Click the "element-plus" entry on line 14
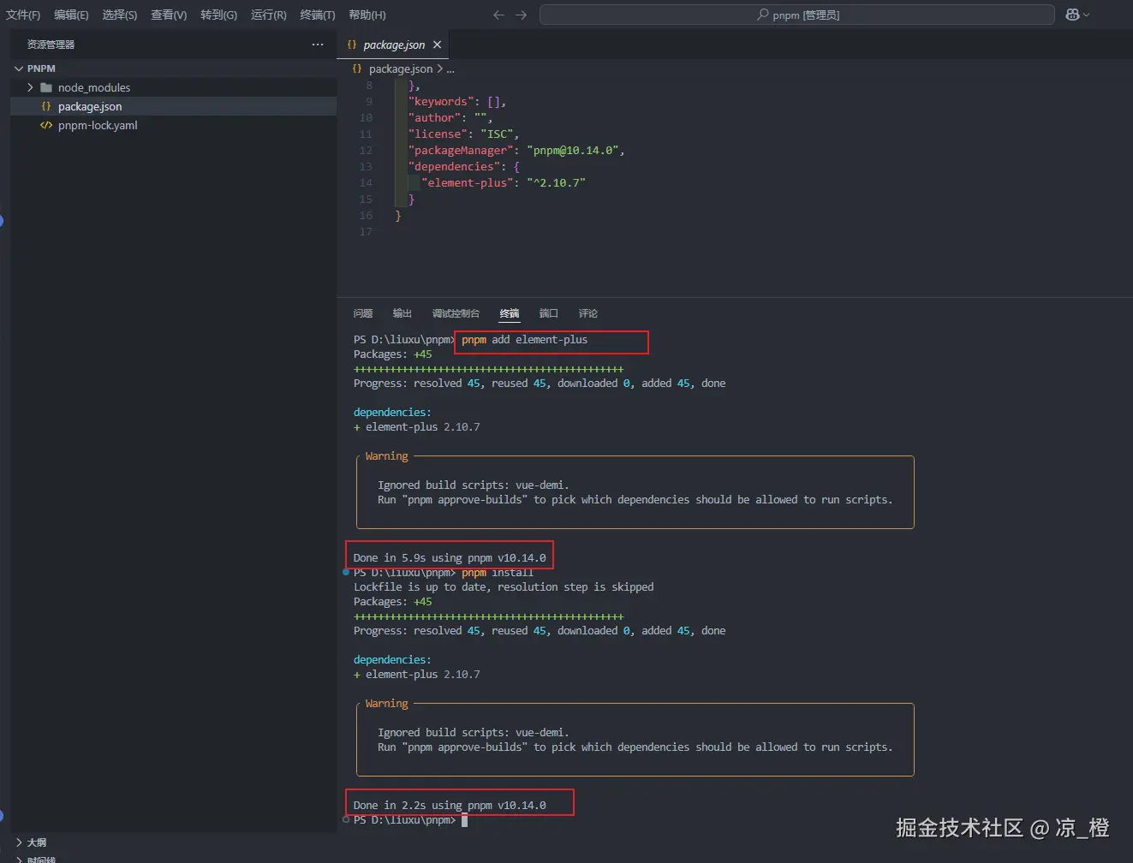Screen dimensions: 1133x863 pyautogui.click(x=468, y=182)
